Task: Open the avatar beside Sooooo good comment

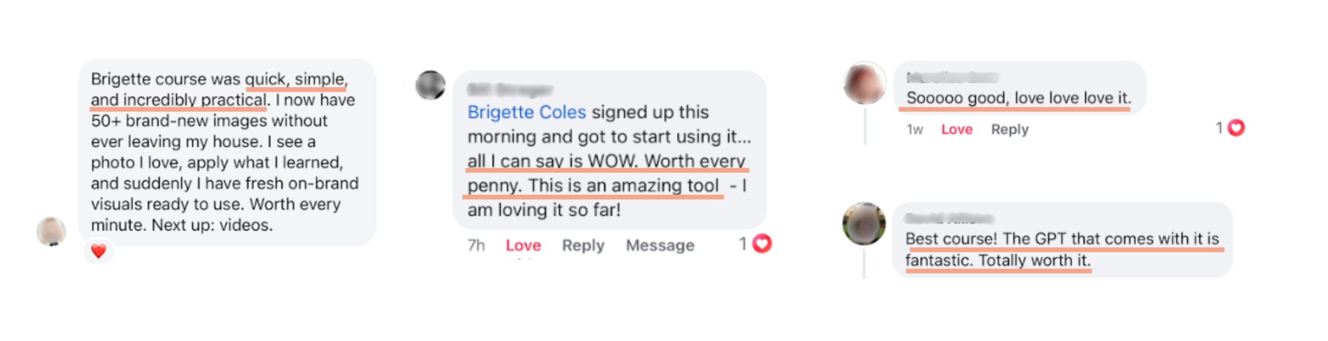Action: click(x=864, y=83)
